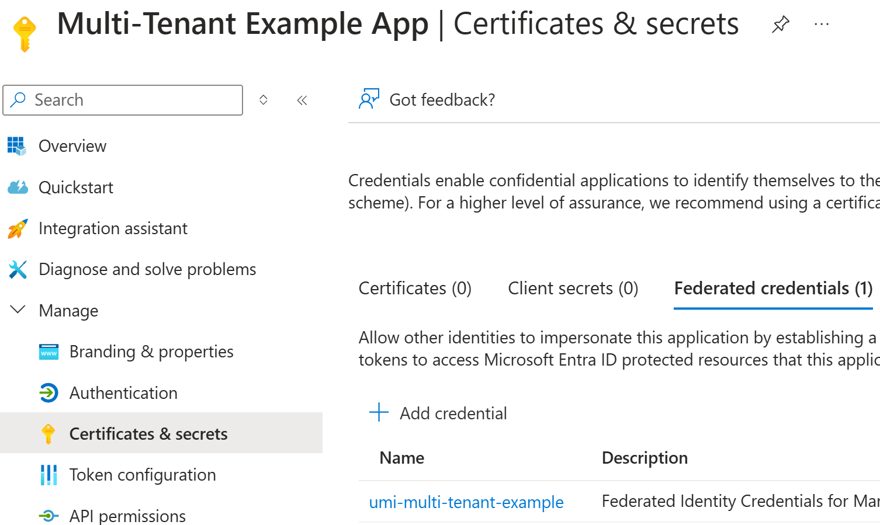Click the API permissions icon

point(48,516)
